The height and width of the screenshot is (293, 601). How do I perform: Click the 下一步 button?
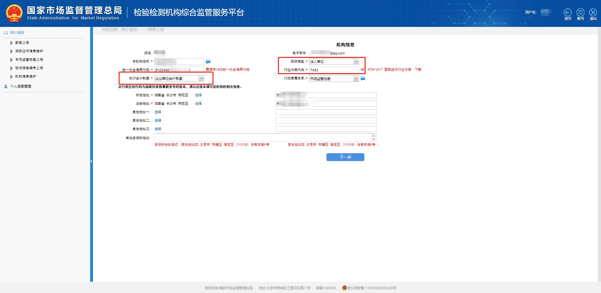[345, 157]
